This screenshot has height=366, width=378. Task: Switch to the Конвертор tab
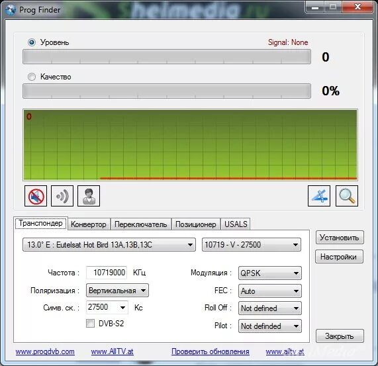(x=89, y=224)
